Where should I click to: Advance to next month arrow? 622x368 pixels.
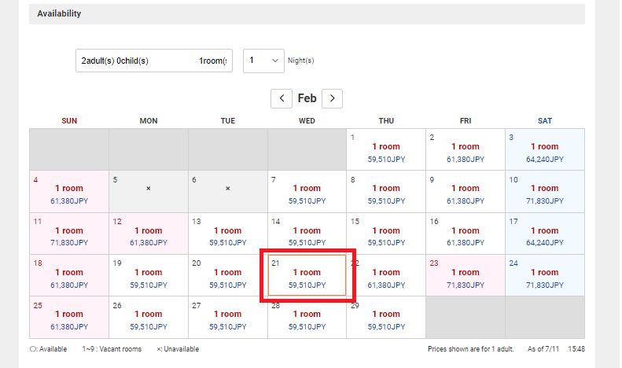(x=333, y=98)
